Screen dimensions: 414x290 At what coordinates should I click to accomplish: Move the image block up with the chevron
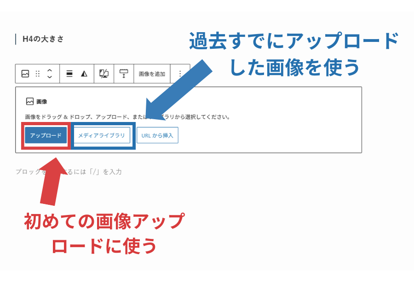click(x=49, y=70)
